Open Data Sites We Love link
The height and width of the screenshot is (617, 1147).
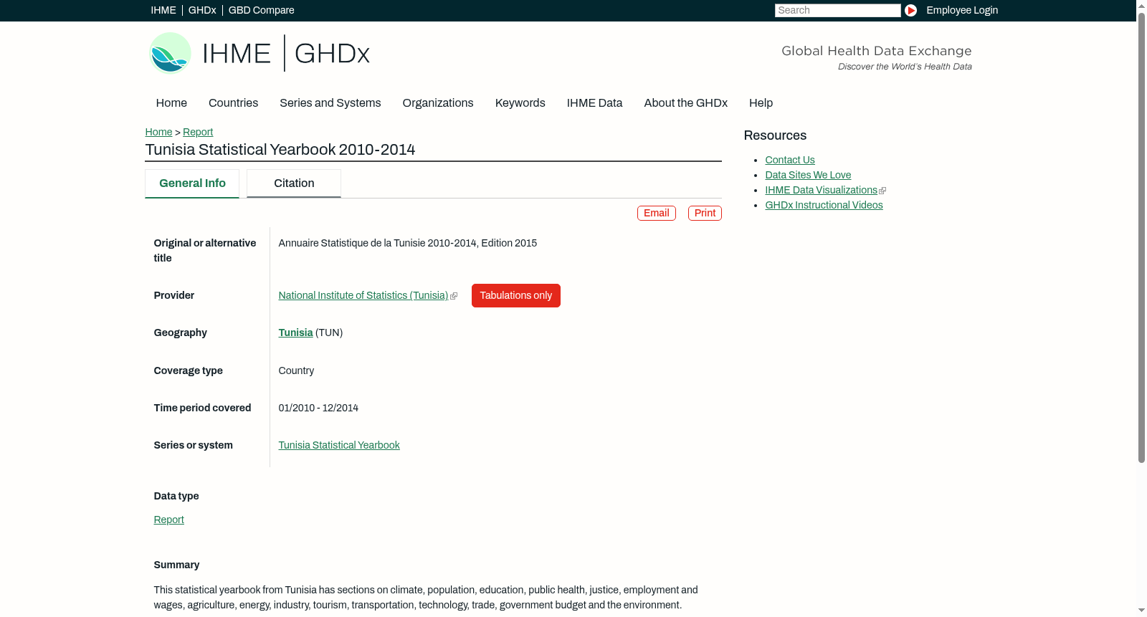[808, 175]
